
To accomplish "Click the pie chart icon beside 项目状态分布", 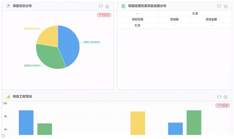I will (x=8, y=6).
